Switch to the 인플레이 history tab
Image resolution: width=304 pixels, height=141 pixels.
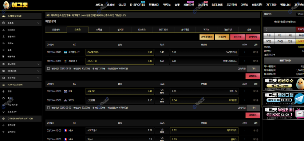point(56,29)
